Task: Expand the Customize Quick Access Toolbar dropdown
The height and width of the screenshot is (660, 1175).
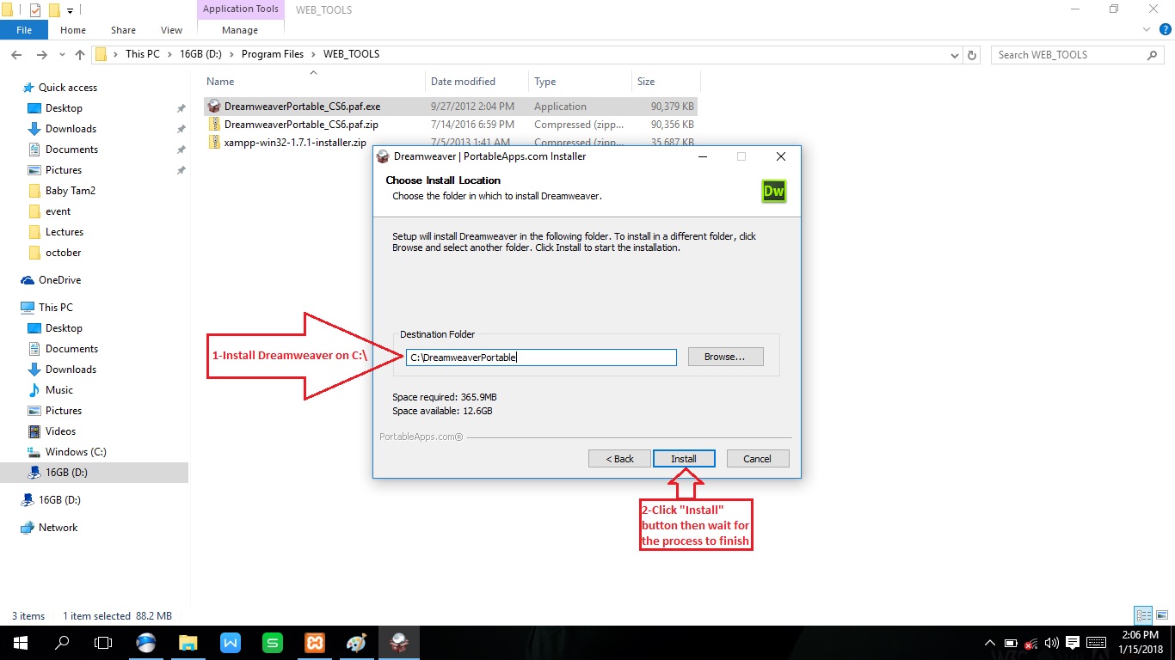Action: (71, 10)
